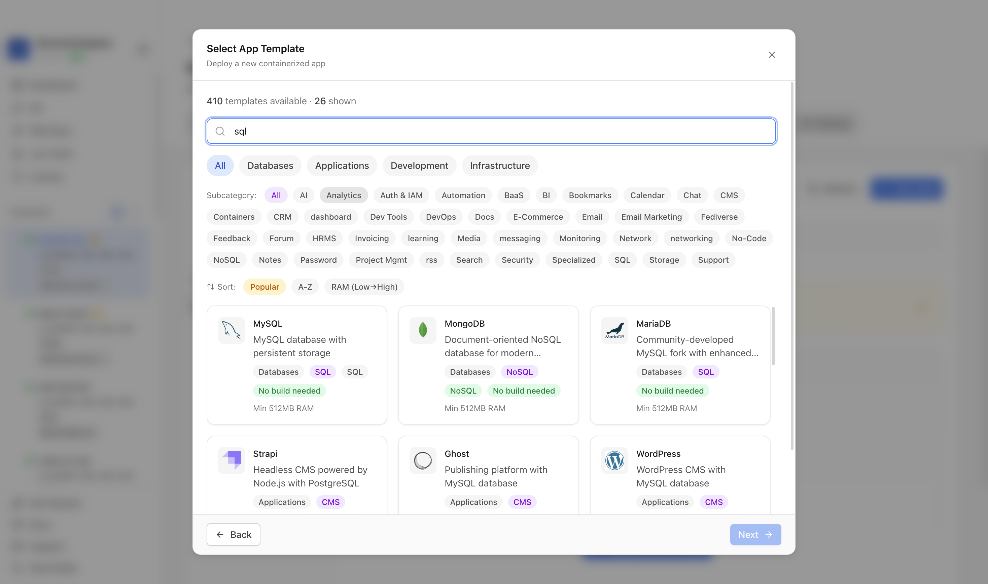
Task: Click the dialog's outer vertical scrollbar
Action: (792, 266)
